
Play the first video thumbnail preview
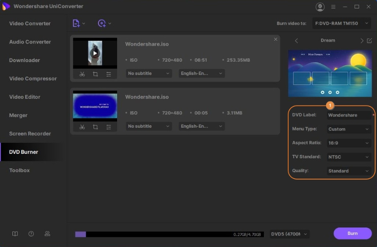tap(95, 53)
